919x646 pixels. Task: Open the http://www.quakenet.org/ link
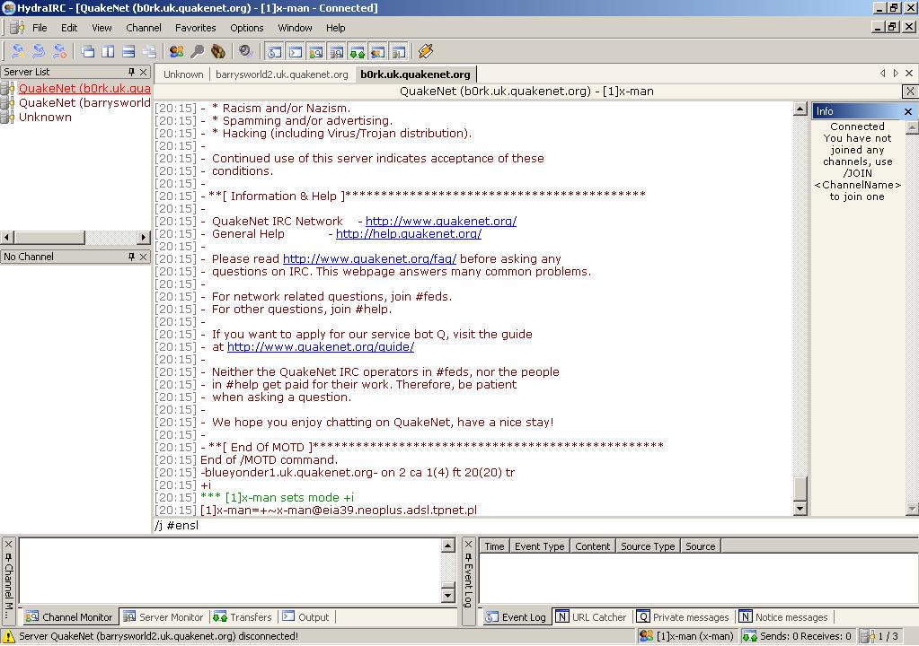coord(441,222)
